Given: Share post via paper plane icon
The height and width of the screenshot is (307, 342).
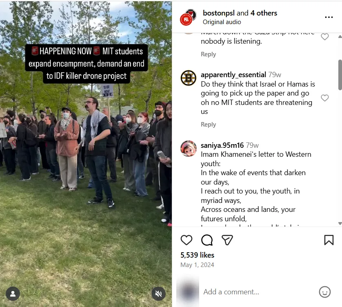Looking at the screenshot, I should tap(227, 240).
